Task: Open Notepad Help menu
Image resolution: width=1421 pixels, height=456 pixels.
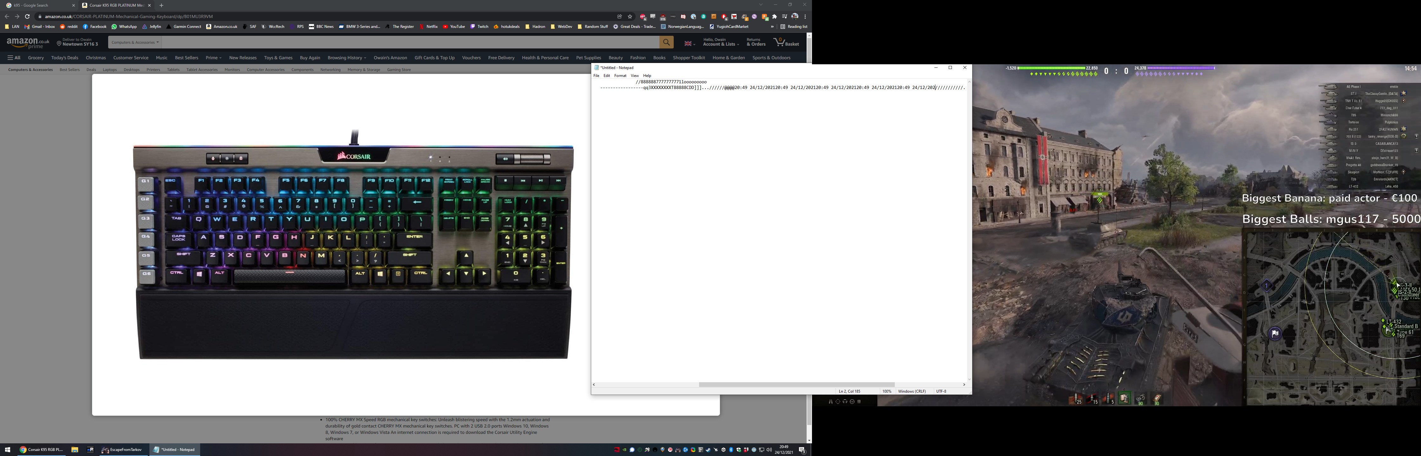Action: tap(647, 76)
